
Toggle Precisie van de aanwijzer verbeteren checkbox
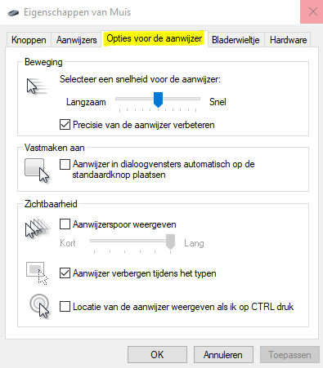[65, 125]
